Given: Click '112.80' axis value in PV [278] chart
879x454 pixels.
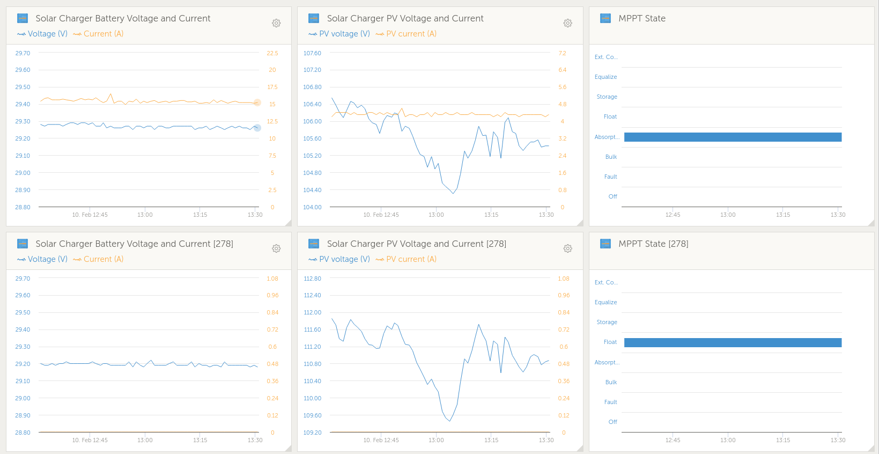Looking at the screenshot, I should click(x=312, y=279).
